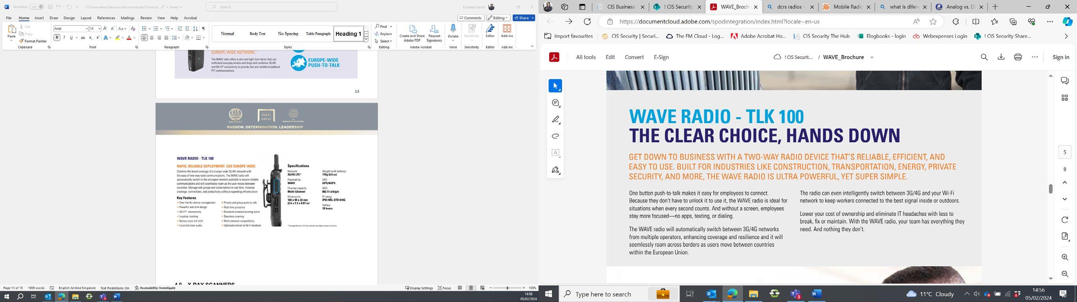Image resolution: width=1077 pixels, height=302 pixels.
Task: Select the Acrobat fill and sign tool
Action: 555,170
